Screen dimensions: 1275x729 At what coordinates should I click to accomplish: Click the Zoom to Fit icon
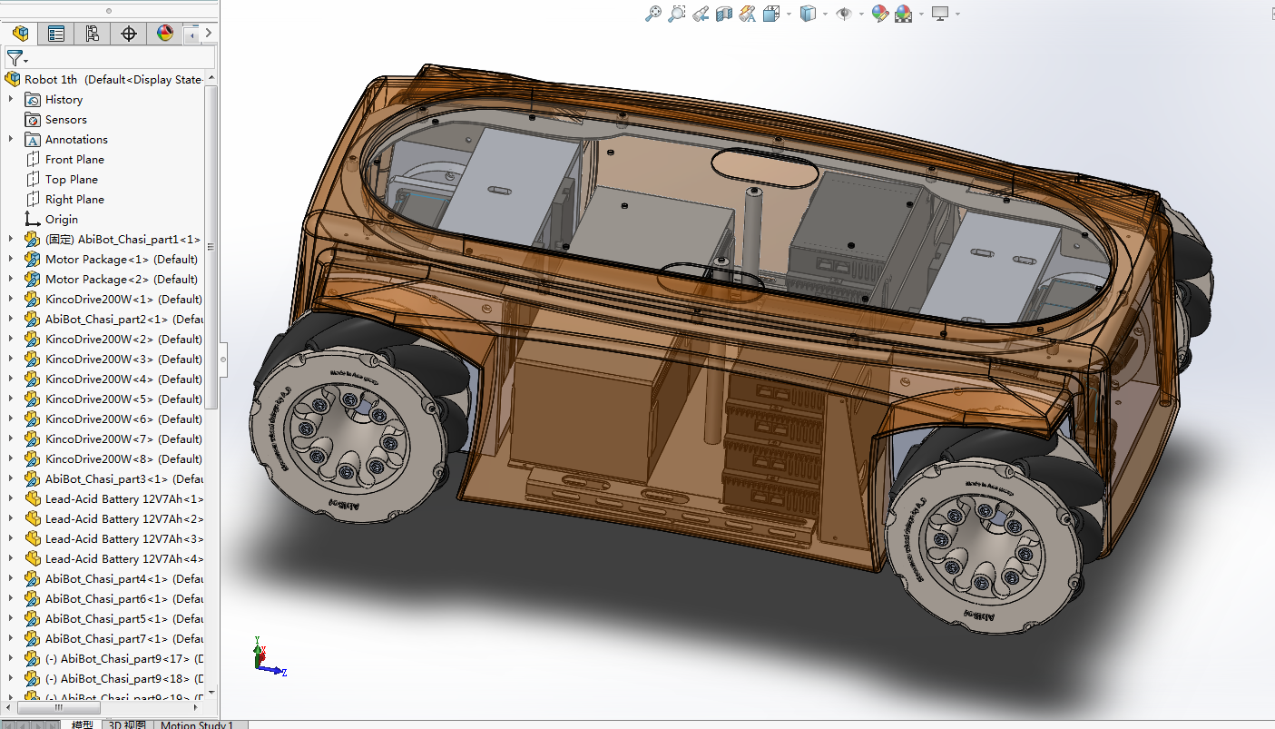[653, 14]
